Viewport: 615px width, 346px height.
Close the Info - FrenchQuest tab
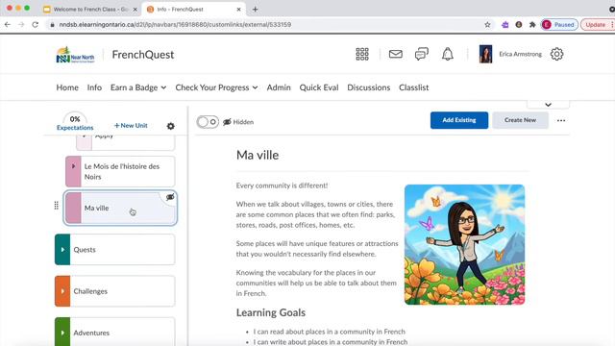pyautogui.click(x=238, y=9)
